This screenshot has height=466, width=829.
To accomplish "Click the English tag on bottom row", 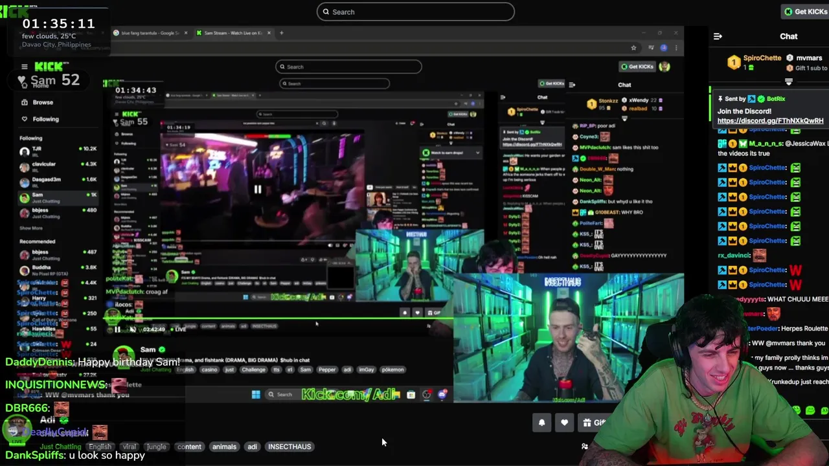I will coord(100,447).
